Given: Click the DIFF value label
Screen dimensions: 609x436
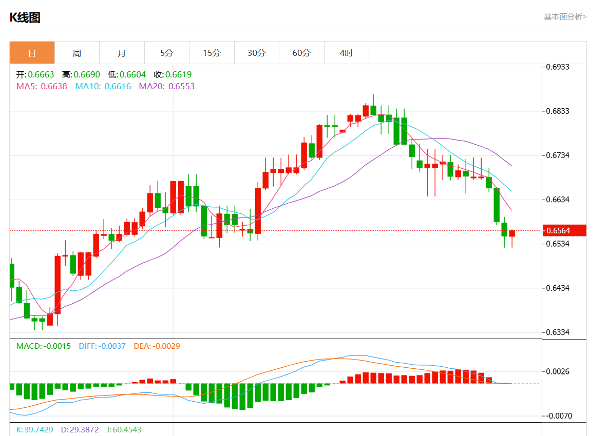Looking at the screenshot, I should tap(102, 346).
